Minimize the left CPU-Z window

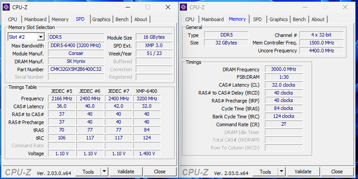(x=127, y=7)
